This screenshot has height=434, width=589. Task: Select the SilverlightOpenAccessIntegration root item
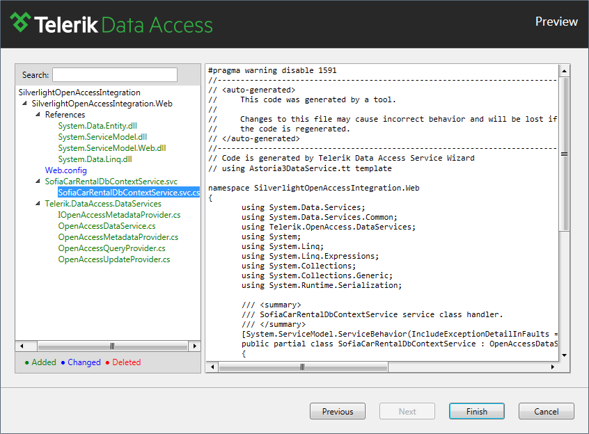click(79, 93)
